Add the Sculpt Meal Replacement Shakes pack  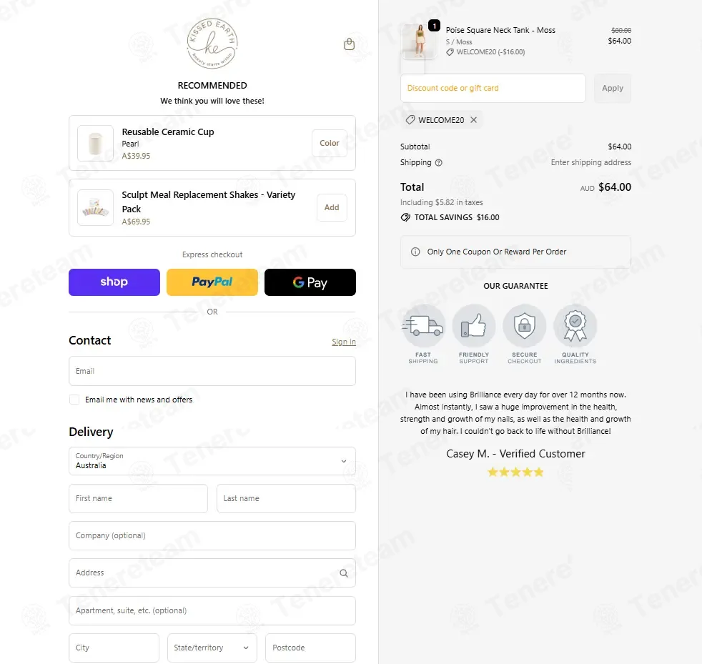pos(332,207)
